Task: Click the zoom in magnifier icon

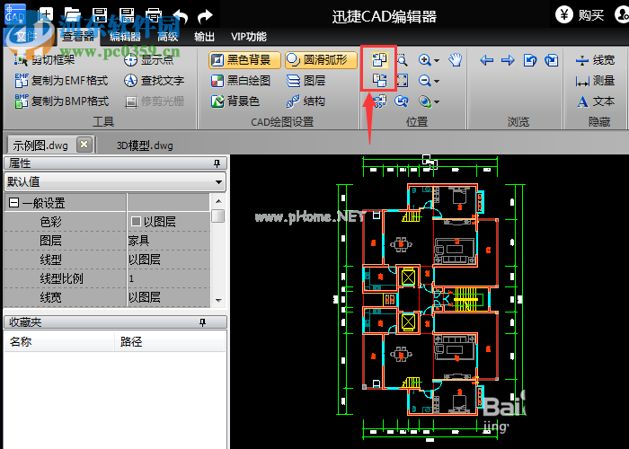Action: (x=424, y=60)
